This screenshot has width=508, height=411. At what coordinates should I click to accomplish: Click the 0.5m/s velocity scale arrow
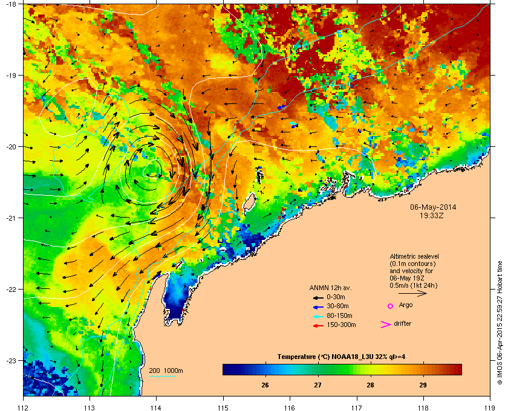[412, 294]
